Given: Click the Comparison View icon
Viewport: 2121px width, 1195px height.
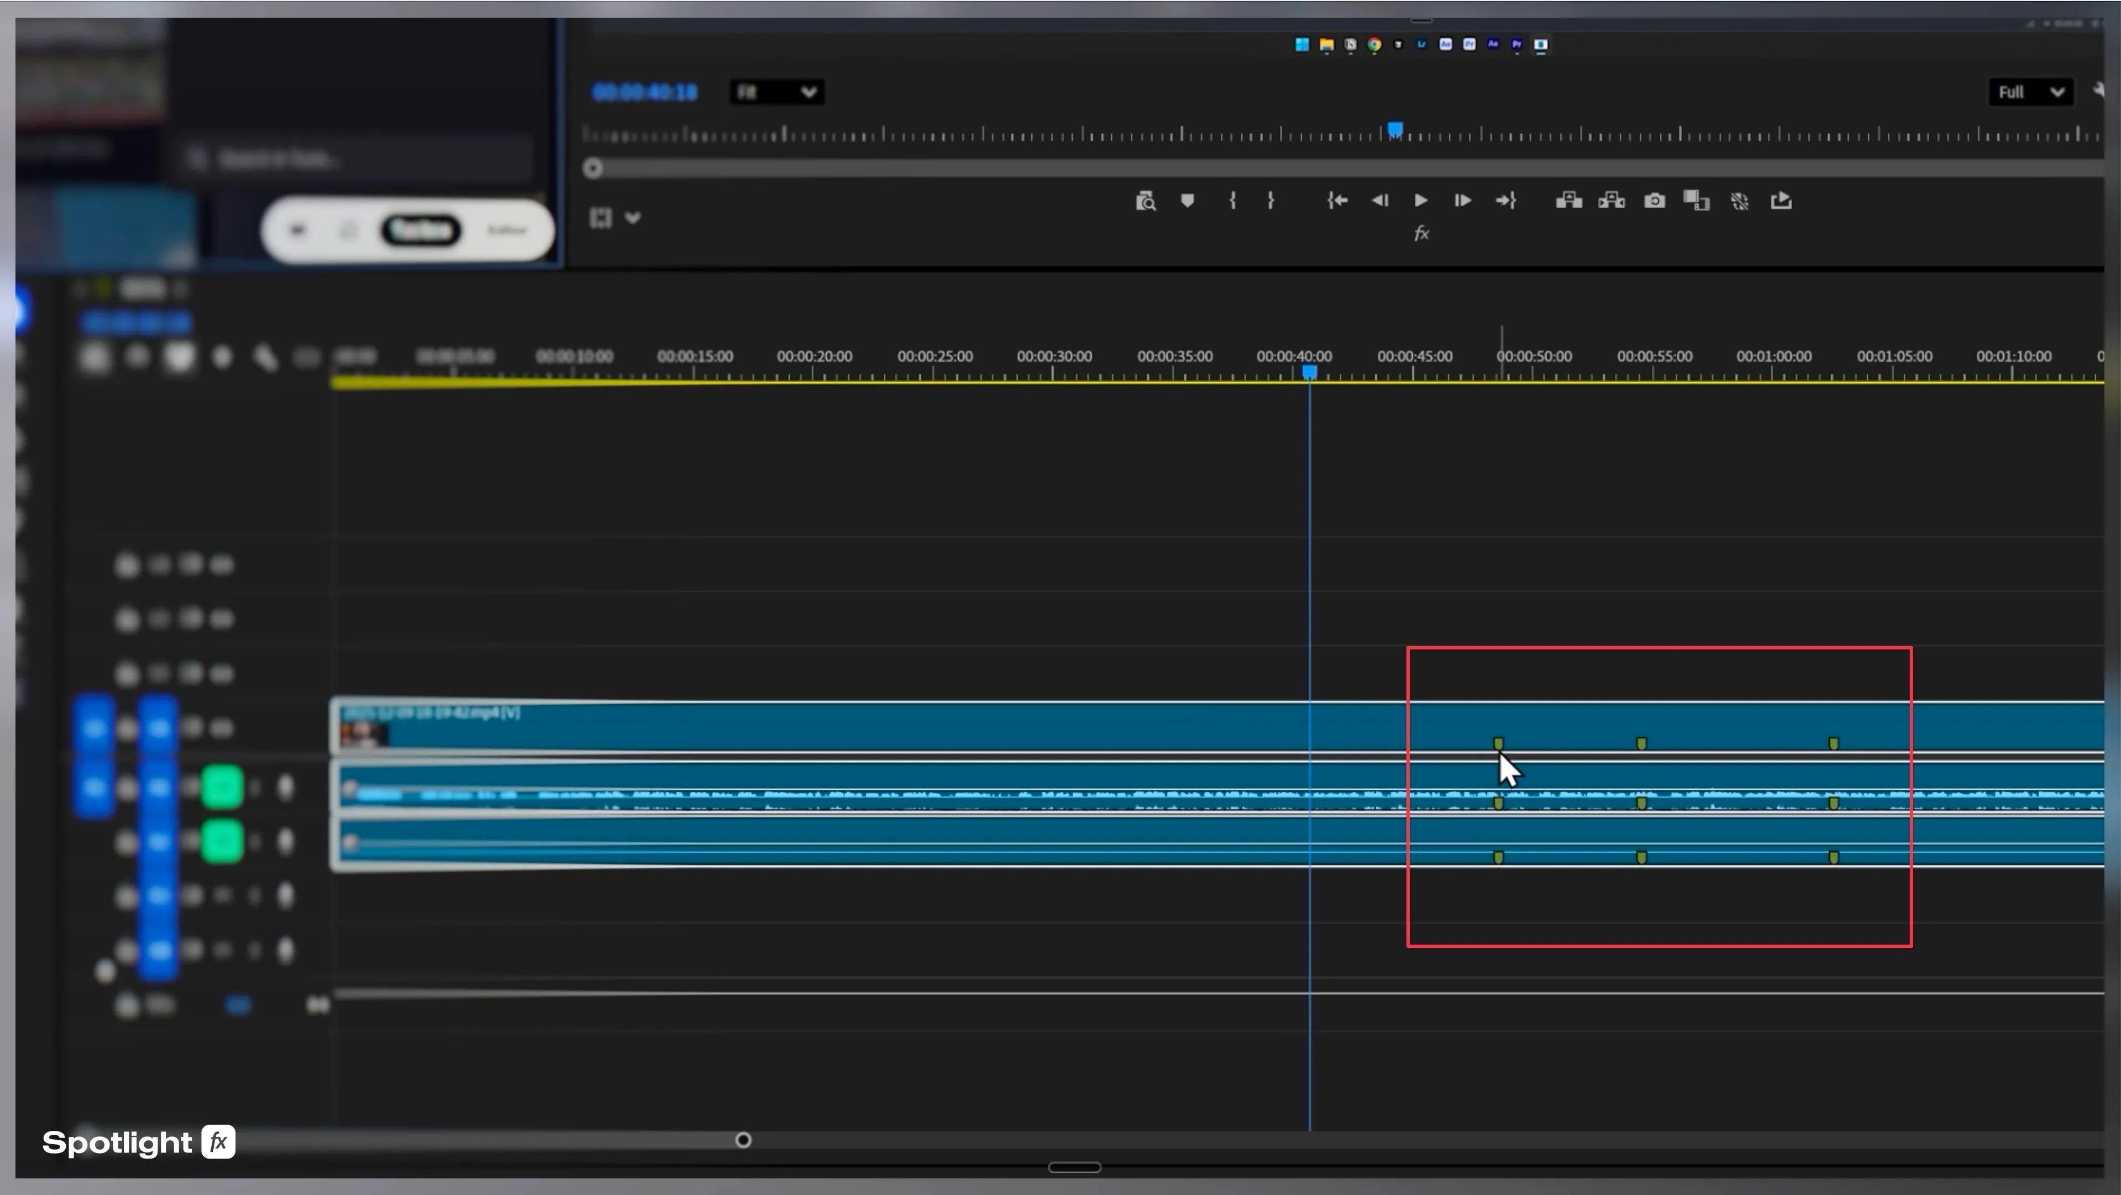Looking at the screenshot, I should [x=1696, y=200].
